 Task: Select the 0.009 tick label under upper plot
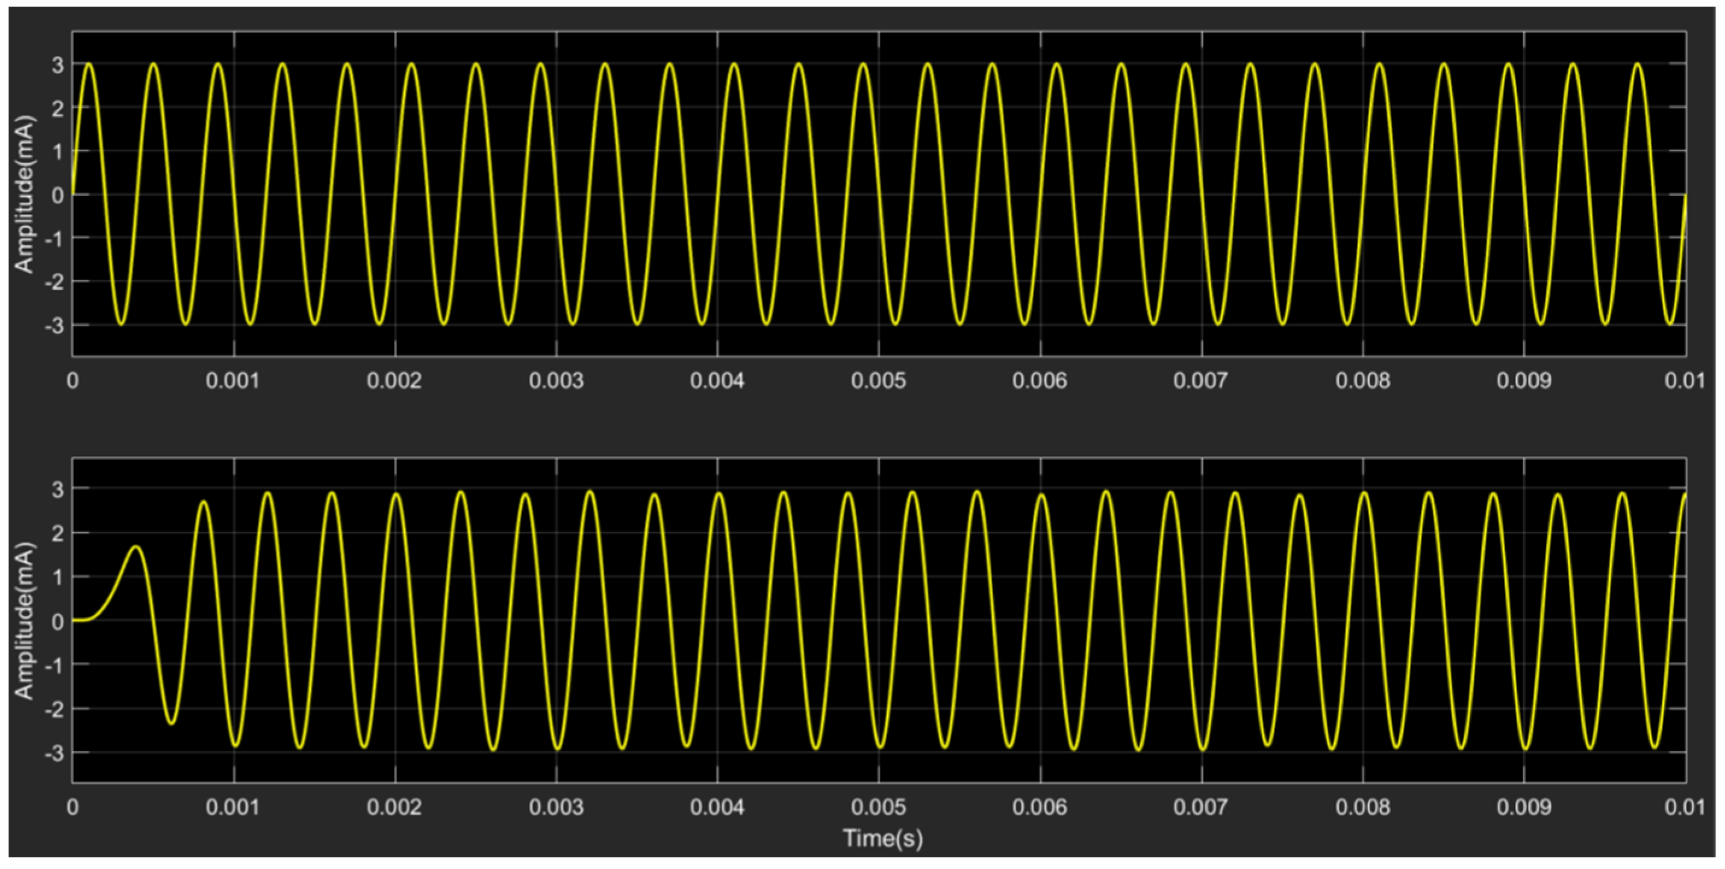point(1524,381)
